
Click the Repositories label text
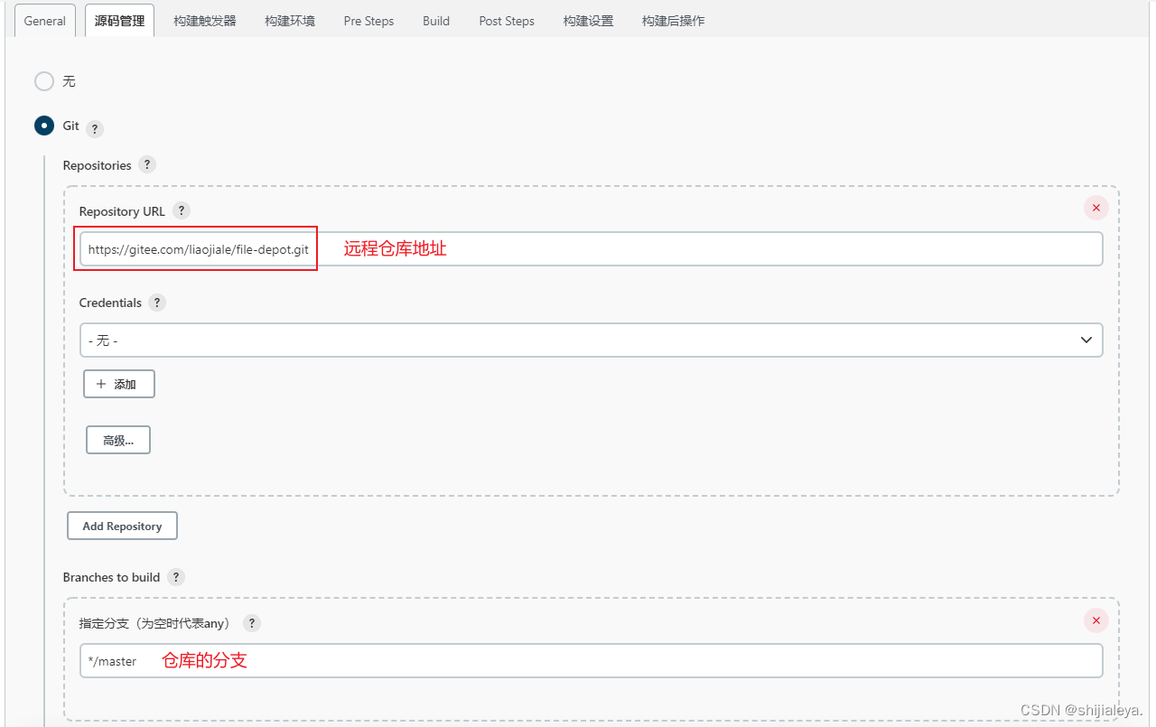(x=98, y=165)
